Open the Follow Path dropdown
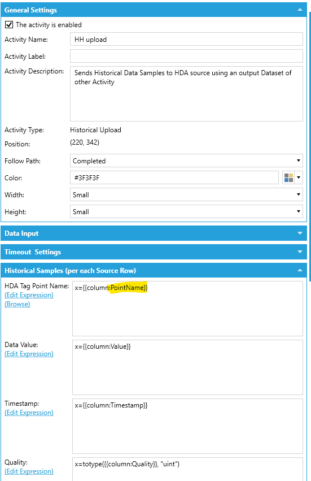The width and height of the screenshot is (311, 481). (x=186, y=161)
